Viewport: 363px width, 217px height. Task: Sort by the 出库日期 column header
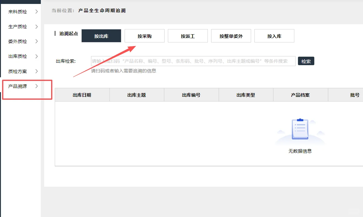82,95
